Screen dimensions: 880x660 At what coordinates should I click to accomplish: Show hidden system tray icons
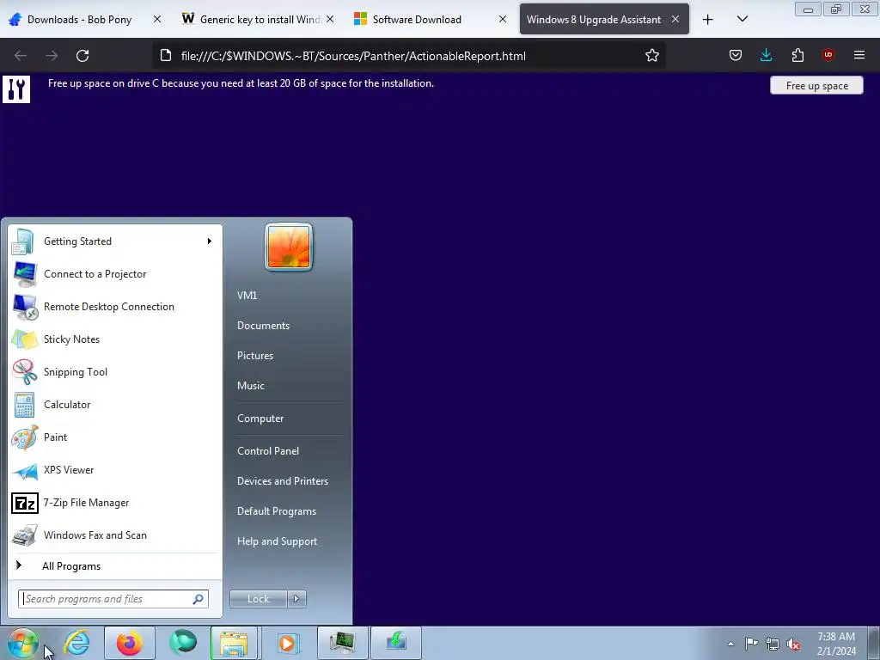(x=730, y=644)
